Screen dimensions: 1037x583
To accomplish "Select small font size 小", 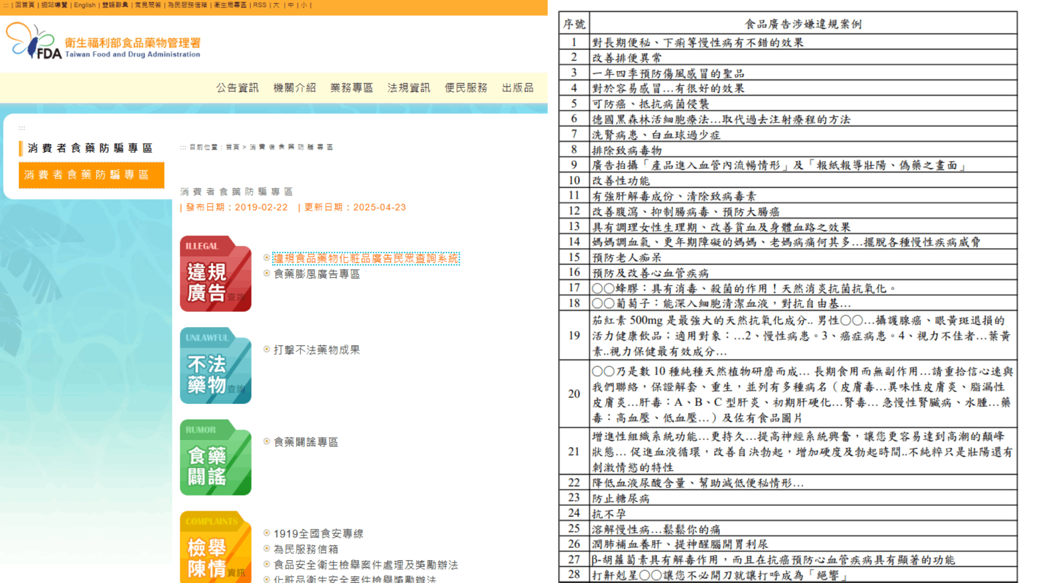I will [304, 5].
